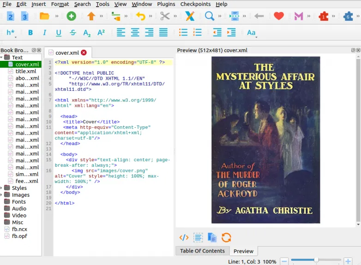The image size is (361, 265).
Task: Increase indent
Action: (x=231, y=32)
